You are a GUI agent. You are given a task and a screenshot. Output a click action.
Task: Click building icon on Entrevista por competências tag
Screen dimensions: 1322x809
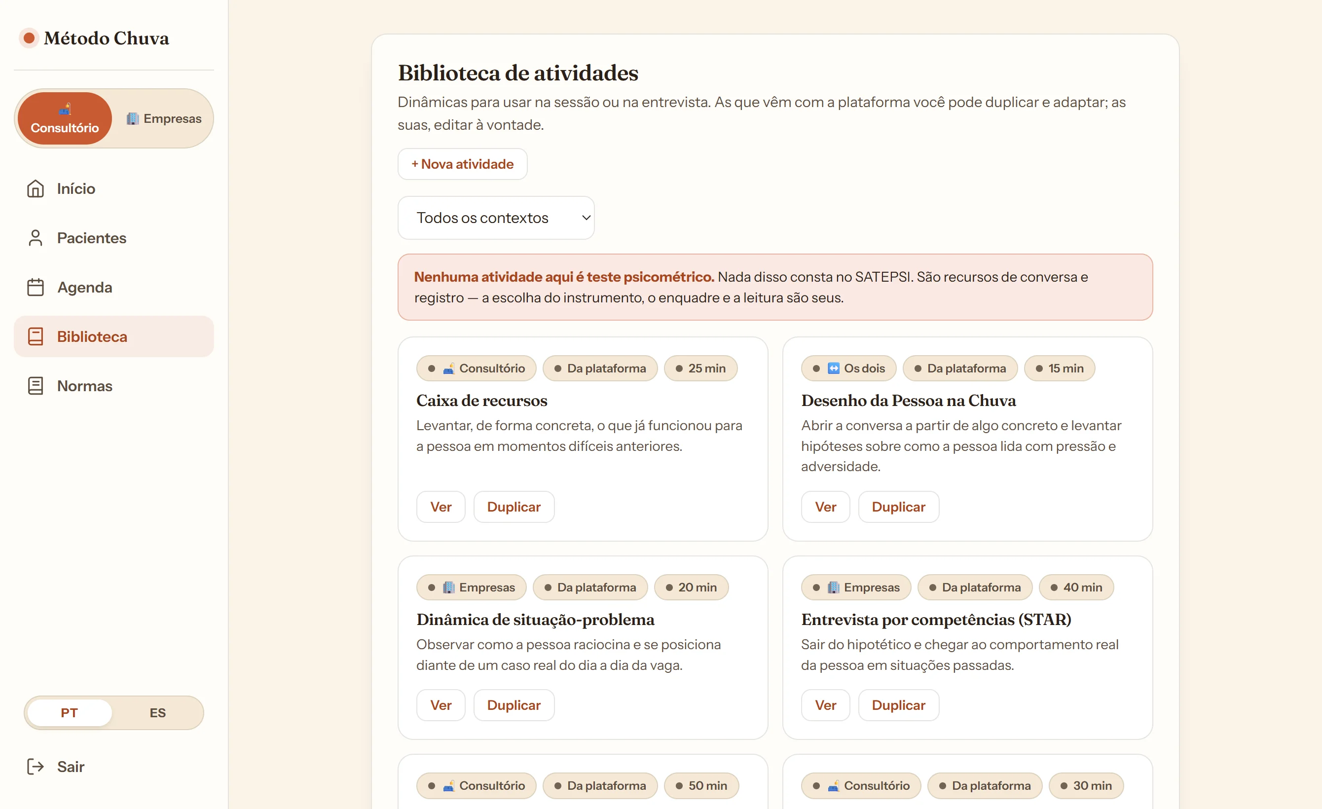pos(833,588)
